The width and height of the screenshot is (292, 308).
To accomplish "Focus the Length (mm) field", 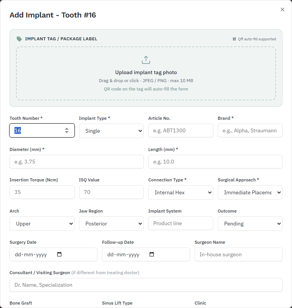I will [x=215, y=162].
